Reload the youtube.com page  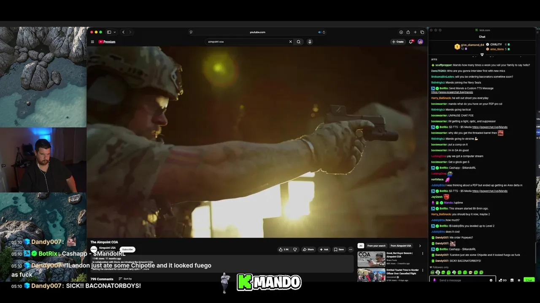click(324, 32)
